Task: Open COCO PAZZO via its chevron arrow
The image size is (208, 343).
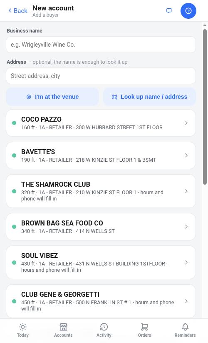Action: pos(186,123)
